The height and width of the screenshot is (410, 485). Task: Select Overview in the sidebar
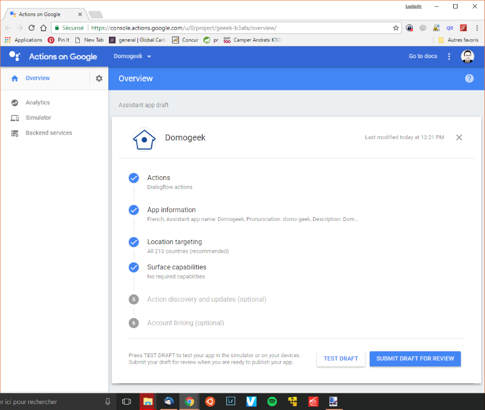click(x=38, y=78)
